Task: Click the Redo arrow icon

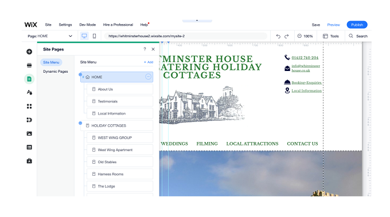Action: (x=287, y=36)
